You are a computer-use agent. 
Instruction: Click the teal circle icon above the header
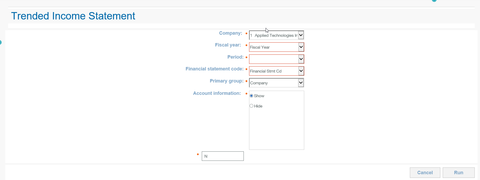434,1
